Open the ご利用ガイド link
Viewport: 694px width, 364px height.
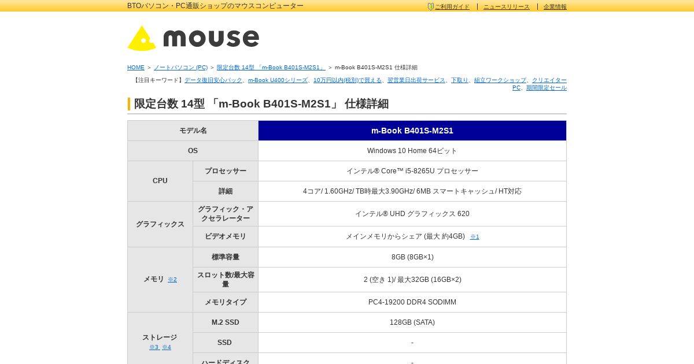pyautogui.click(x=452, y=7)
